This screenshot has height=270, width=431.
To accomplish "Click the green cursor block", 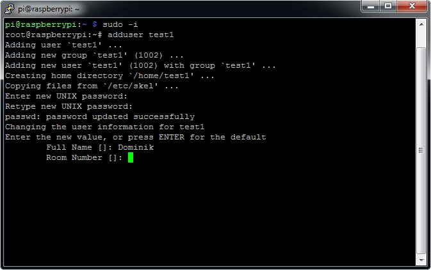I will pos(130,157).
